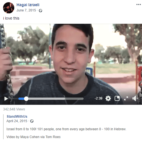
Task: Open Hagai Izraeli's profile picture
Action: coord(9,8)
